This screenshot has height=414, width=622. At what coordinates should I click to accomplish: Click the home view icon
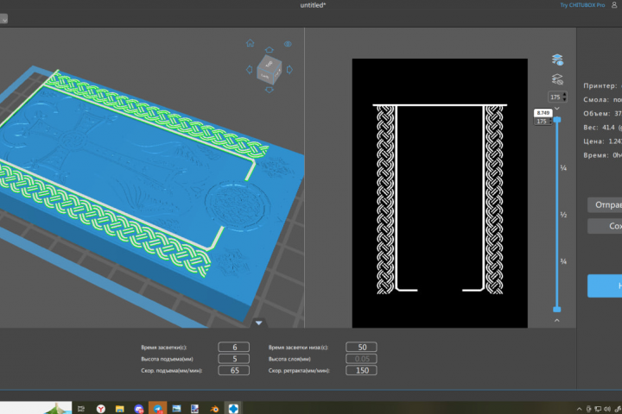250,43
